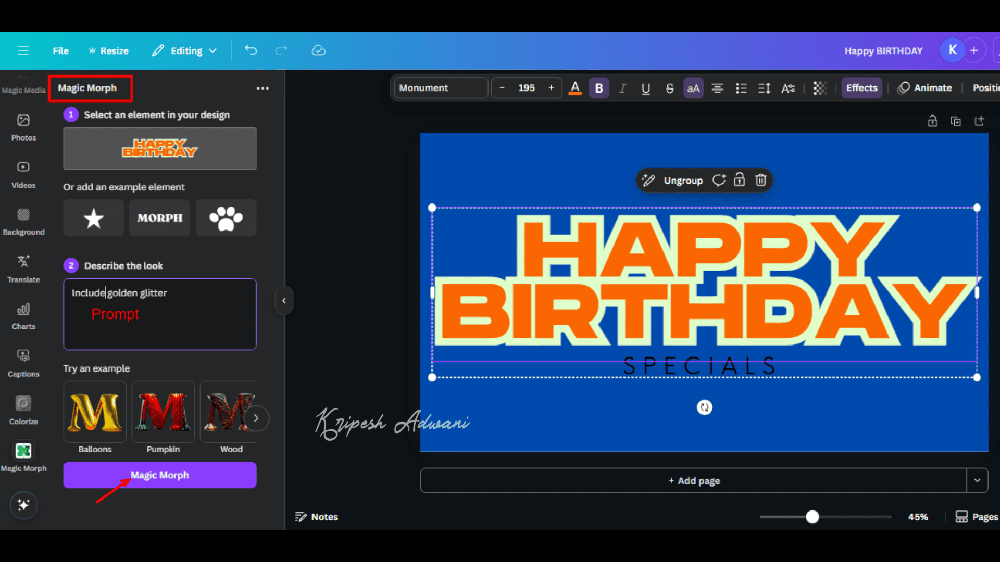Open the File menu

[x=60, y=50]
